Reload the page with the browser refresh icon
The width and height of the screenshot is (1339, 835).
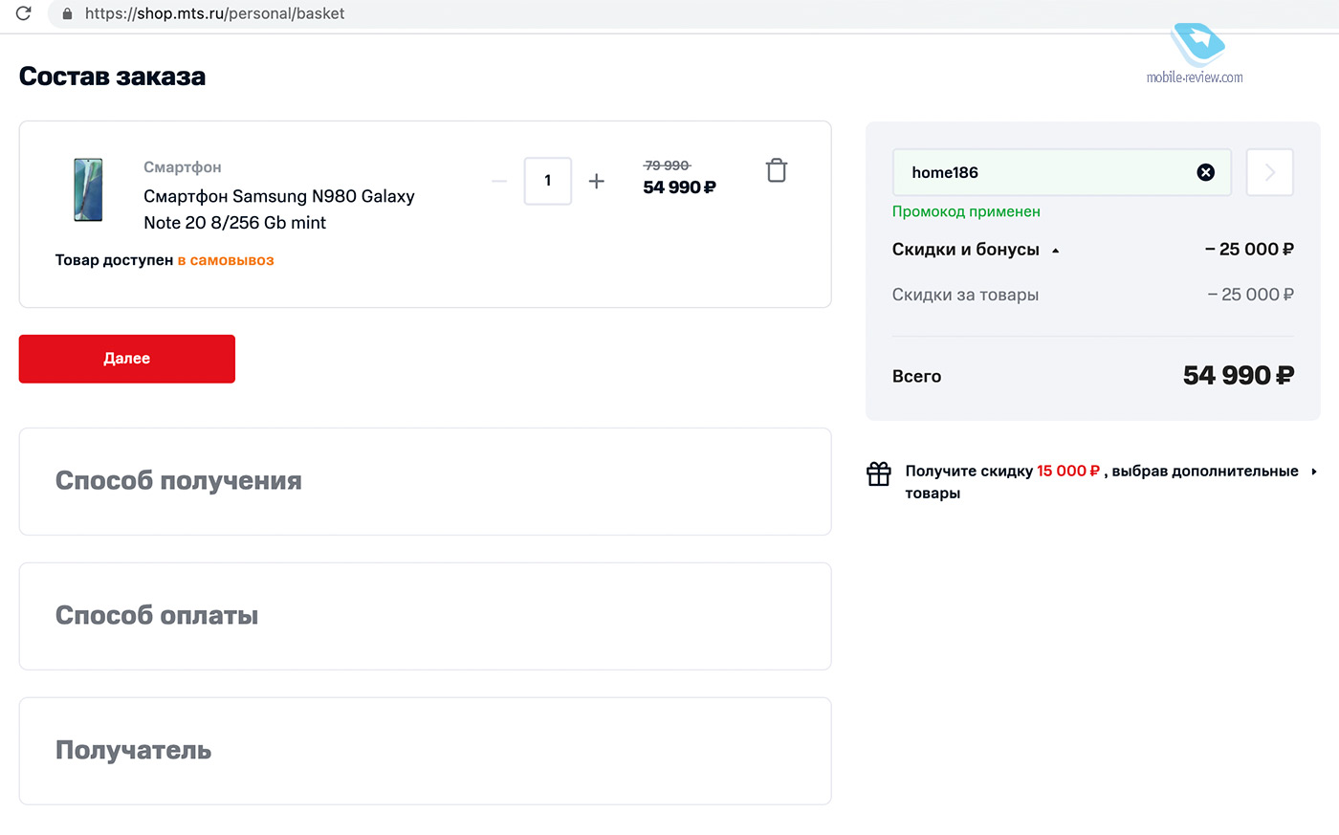[24, 13]
